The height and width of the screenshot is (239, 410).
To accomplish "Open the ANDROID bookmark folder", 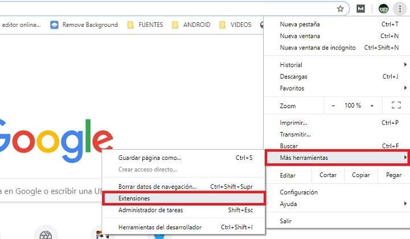I will (x=191, y=25).
